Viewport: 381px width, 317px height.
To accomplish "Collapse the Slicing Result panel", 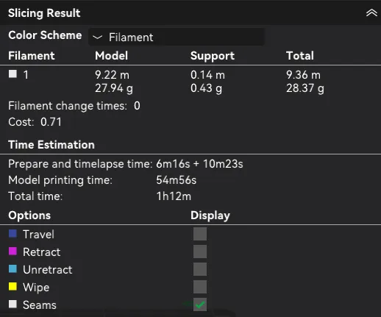I will [371, 13].
